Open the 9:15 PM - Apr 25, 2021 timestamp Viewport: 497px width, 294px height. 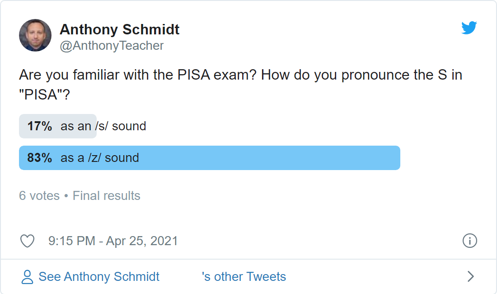(113, 241)
